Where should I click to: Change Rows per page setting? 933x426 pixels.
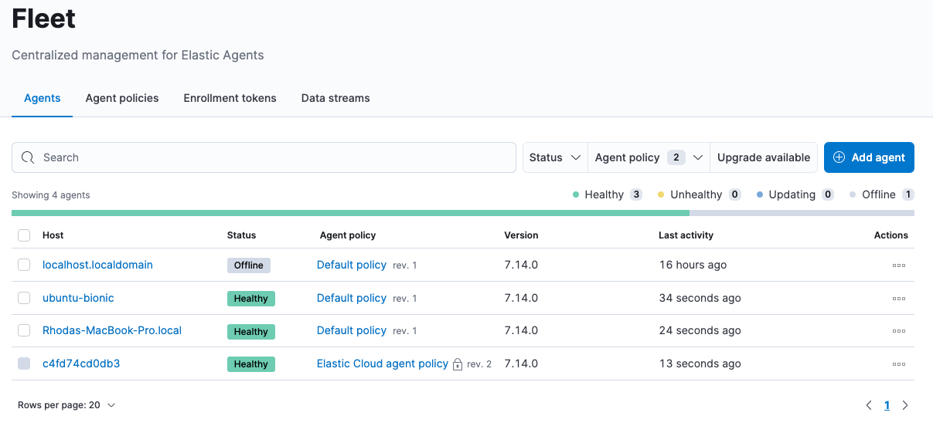point(66,405)
